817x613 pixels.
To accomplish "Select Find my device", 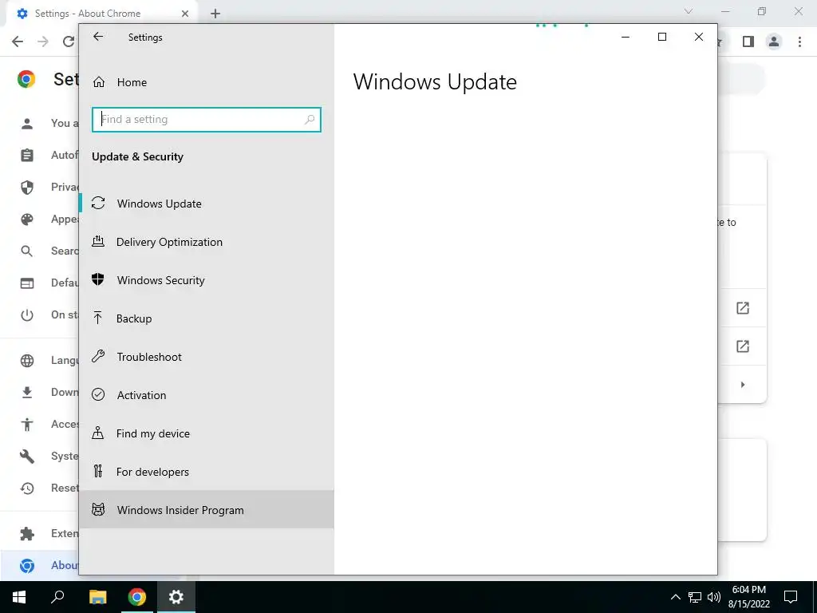I will [x=207, y=433].
